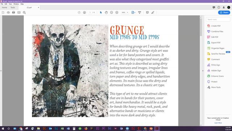Click the Acrobat icon in taskbar
The width and height of the screenshot is (232, 131).
[157, 128]
